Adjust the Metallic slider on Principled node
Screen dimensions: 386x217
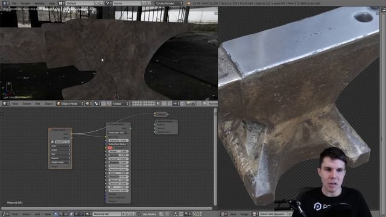tap(118, 151)
